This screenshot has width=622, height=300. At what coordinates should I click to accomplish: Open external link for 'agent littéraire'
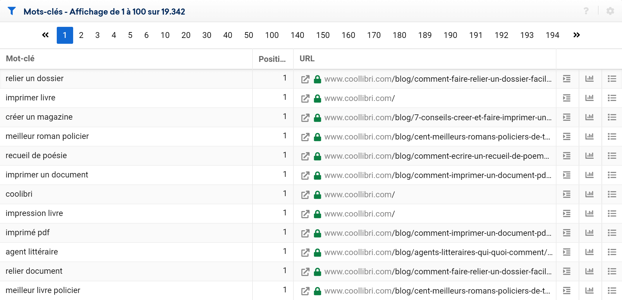[305, 252]
